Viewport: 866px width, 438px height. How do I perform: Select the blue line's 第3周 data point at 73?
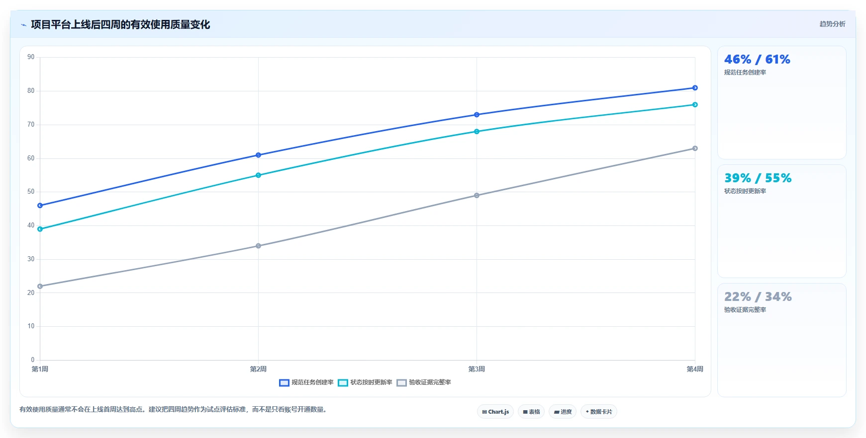[x=477, y=115]
